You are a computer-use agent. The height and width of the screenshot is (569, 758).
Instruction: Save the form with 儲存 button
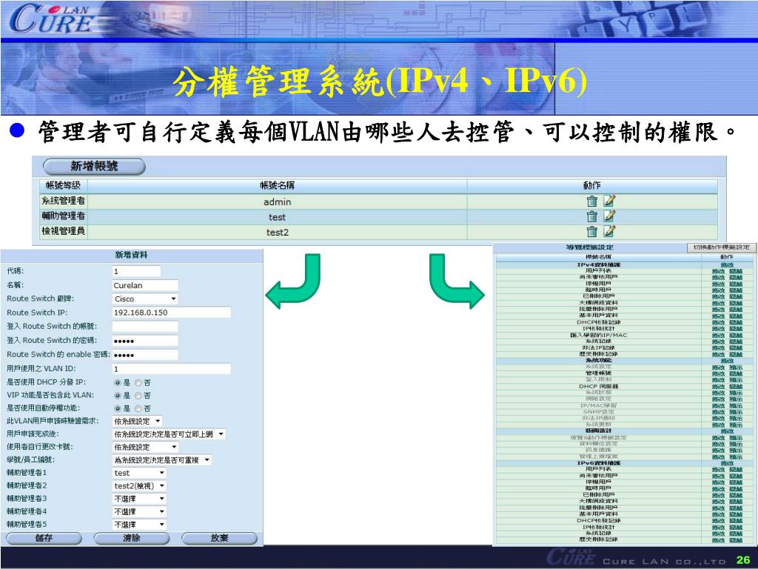coord(44,538)
